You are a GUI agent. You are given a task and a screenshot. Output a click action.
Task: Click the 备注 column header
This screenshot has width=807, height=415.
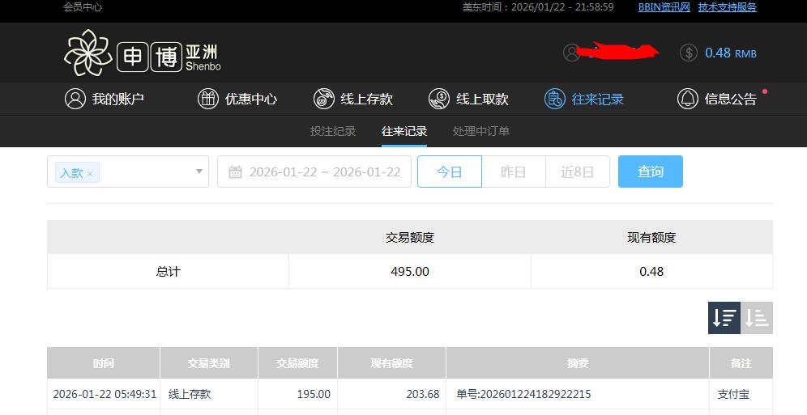click(741, 363)
